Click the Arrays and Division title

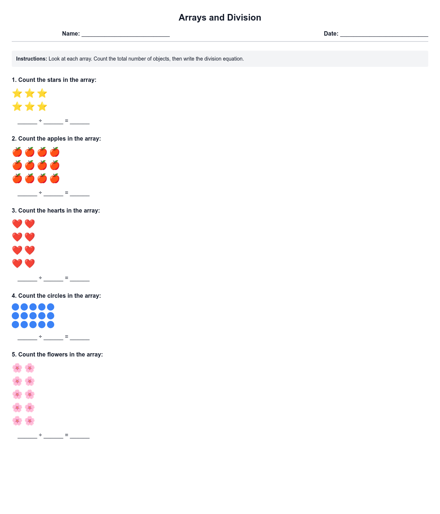pos(220,18)
